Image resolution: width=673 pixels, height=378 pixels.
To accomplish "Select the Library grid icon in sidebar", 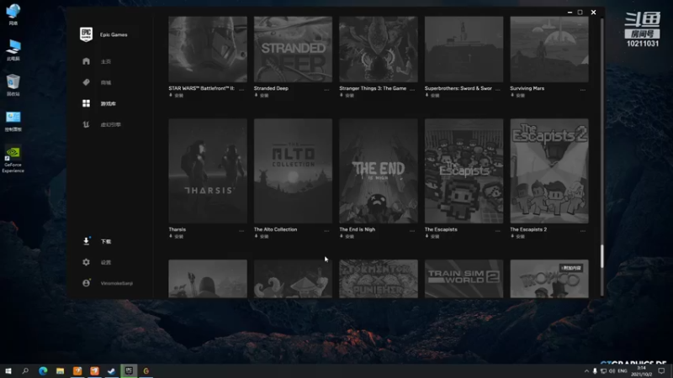I will [x=86, y=103].
